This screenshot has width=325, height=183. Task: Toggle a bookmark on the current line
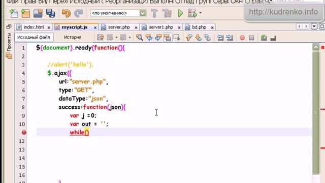208,38
